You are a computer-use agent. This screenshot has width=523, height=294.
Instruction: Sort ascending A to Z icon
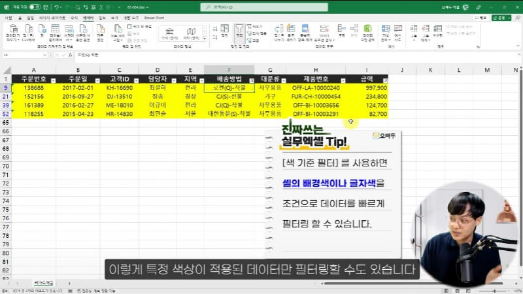click(215, 29)
